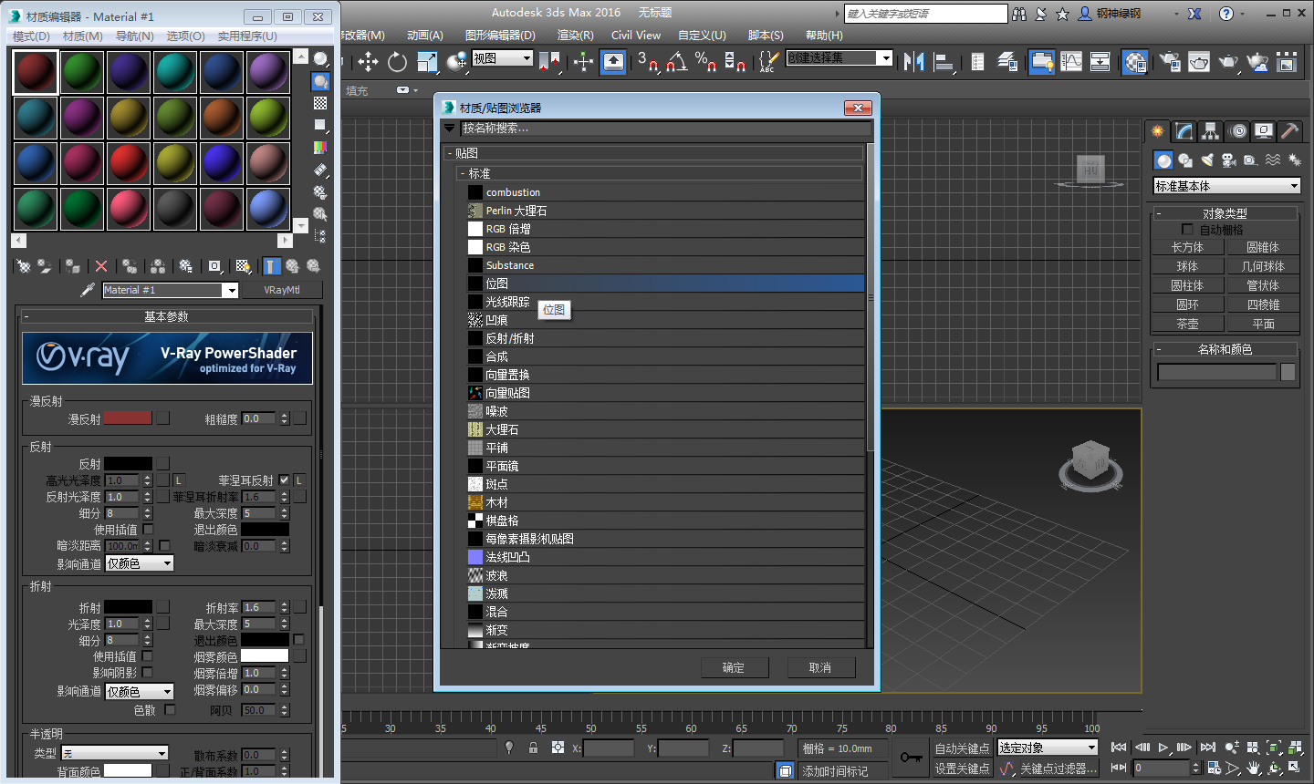Open the 渲染(R) menu
The height and width of the screenshot is (784, 1314).
point(575,35)
